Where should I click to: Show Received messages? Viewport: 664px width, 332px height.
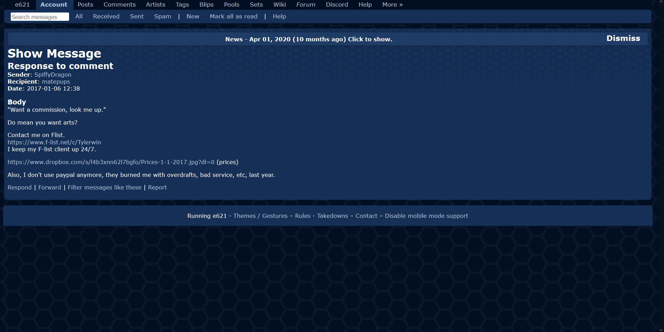tap(106, 16)
